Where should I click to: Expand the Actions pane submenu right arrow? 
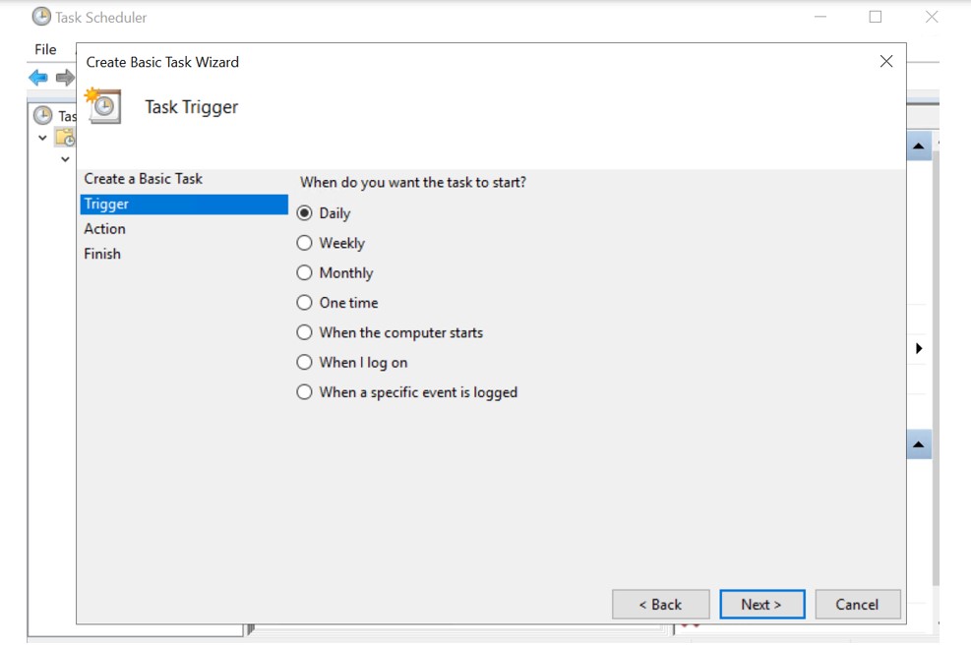click(919, 348)
